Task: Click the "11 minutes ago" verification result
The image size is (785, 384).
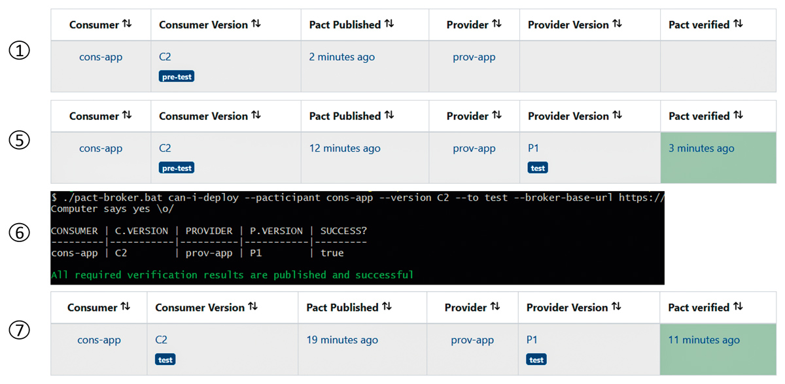Action: tap(704, 340)
